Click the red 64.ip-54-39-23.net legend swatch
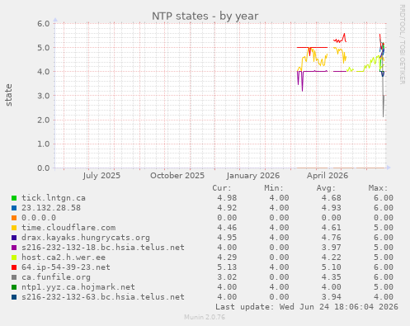Screen dimensions: 410x326 [14, 267]
